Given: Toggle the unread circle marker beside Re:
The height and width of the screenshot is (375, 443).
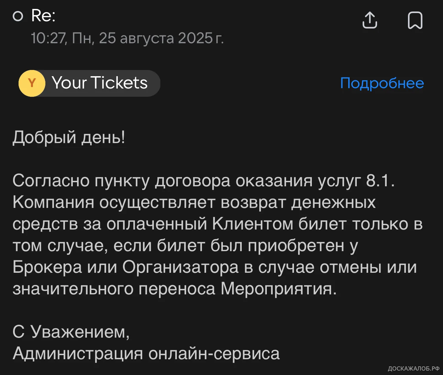Looking at the screenshot, I should [x=18, y=16].
